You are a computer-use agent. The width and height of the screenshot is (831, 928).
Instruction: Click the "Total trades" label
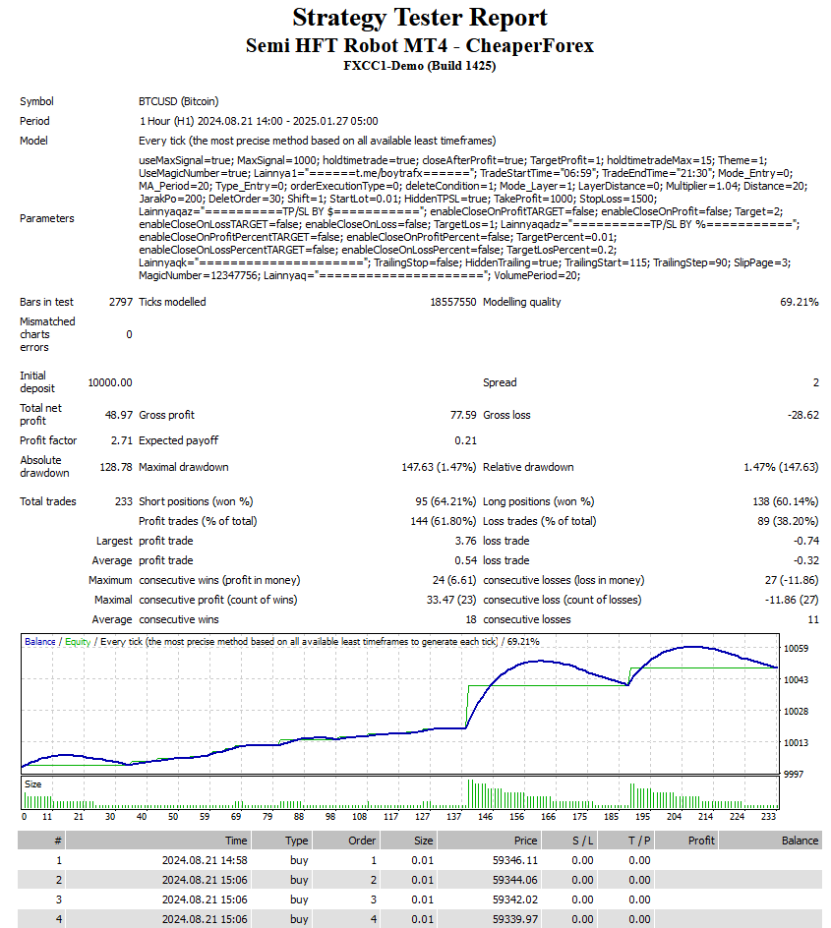point(48,501)
